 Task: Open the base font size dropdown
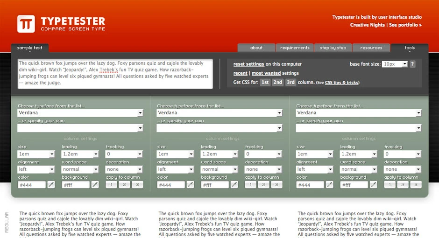click(x=395, y=64)
